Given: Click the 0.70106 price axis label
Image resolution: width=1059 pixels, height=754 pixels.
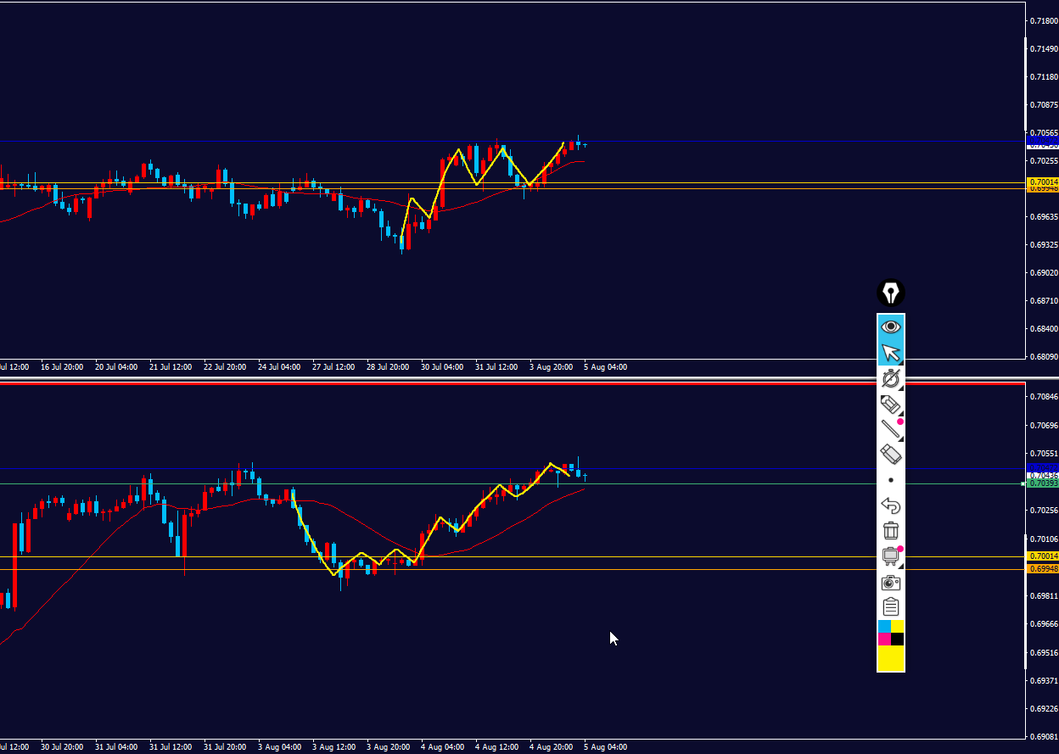Looking at the screenshot, I should 1044,539.
